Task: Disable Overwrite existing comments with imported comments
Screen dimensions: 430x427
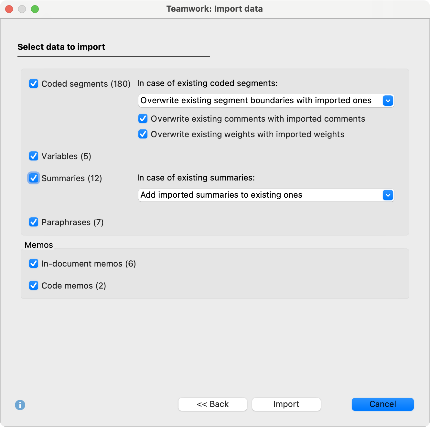Action: 143,119
